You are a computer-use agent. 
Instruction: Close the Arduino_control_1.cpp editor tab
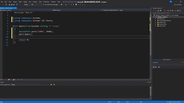16,8
